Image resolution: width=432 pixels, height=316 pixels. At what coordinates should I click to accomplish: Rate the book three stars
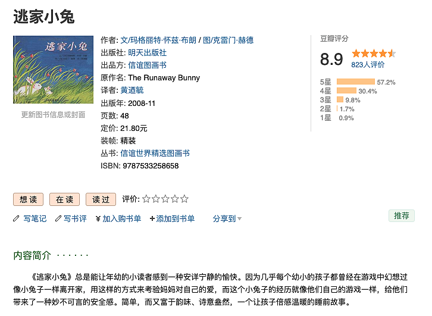click(x=165, y=199)
